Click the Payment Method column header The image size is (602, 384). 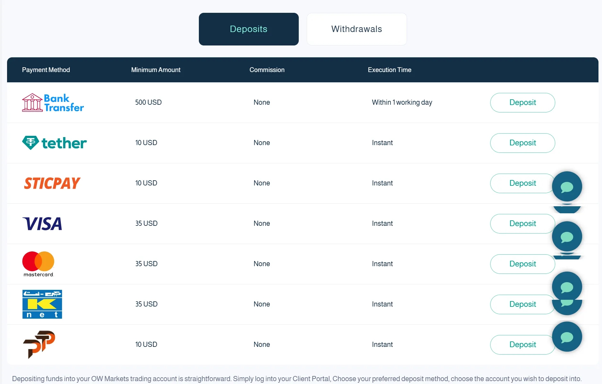point(46,70)
